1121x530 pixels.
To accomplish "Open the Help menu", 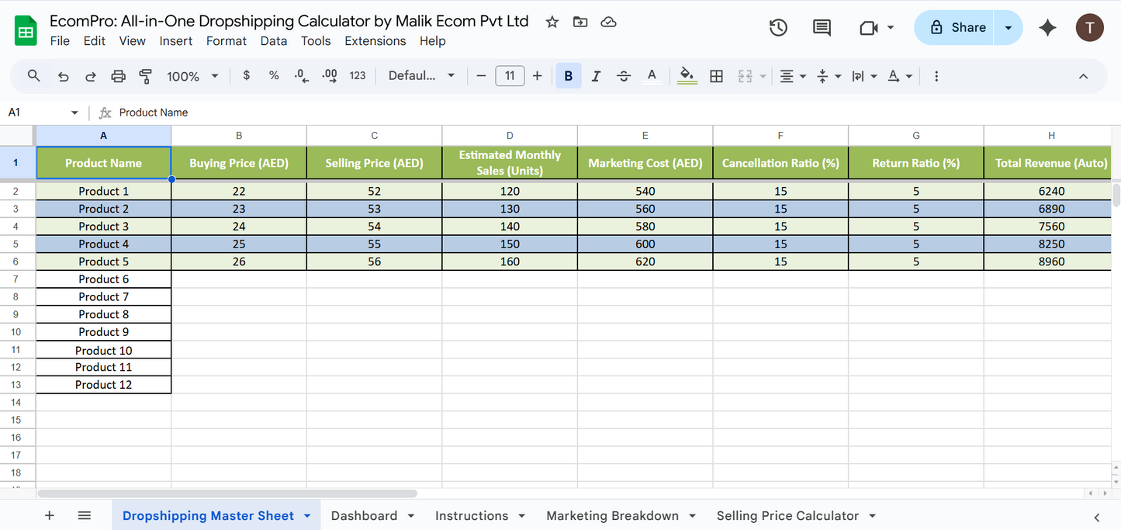I will click(433, 41).
